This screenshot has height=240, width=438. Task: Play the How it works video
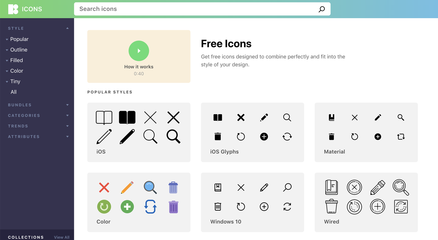139,51
